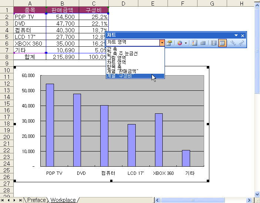Select the By Column icon
The width and height of the screenshot is (260, 203).
coord(222,43)
